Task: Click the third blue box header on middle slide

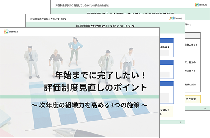Action: click(x=167, y=84)
